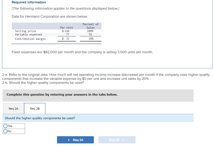Open the Req 2B tab

click(x=35, y=108)
